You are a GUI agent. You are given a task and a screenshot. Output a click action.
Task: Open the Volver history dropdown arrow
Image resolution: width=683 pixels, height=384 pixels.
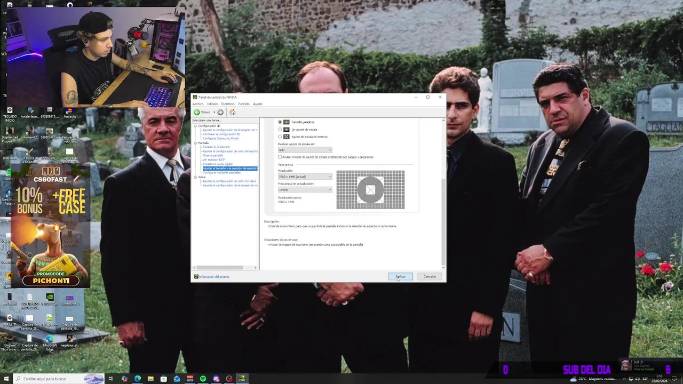pyautogui.click(x=214, y=113)
